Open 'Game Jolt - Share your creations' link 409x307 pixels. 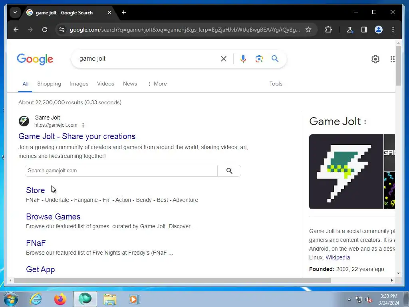coord(77,136)
